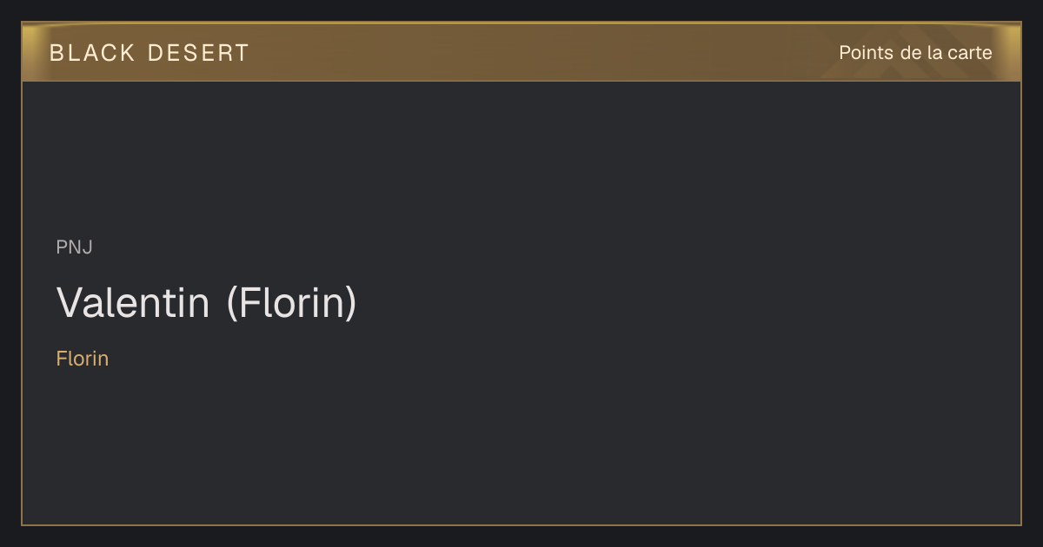Click the gold bottom border of card

coord(521,525)
